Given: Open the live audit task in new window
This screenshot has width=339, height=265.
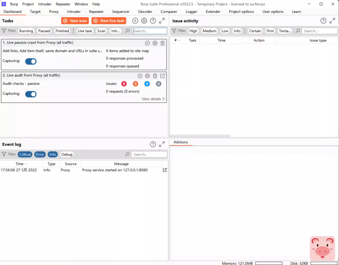Looking at the screenshot, I should (163, 76).
